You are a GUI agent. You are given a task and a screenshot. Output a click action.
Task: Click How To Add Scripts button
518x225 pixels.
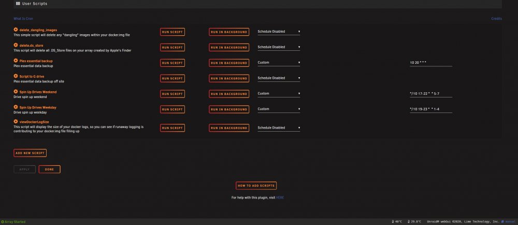coord(256,186)
